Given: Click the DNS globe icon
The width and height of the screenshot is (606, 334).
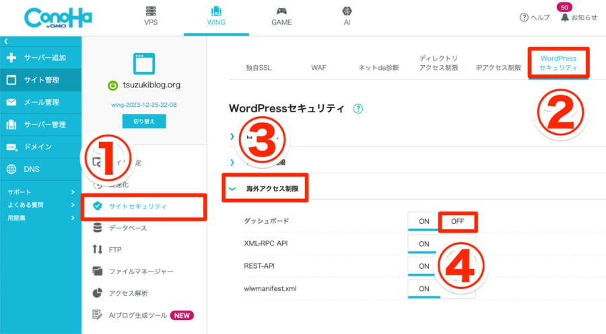Looking at the screenshot, I should [11, 169].
